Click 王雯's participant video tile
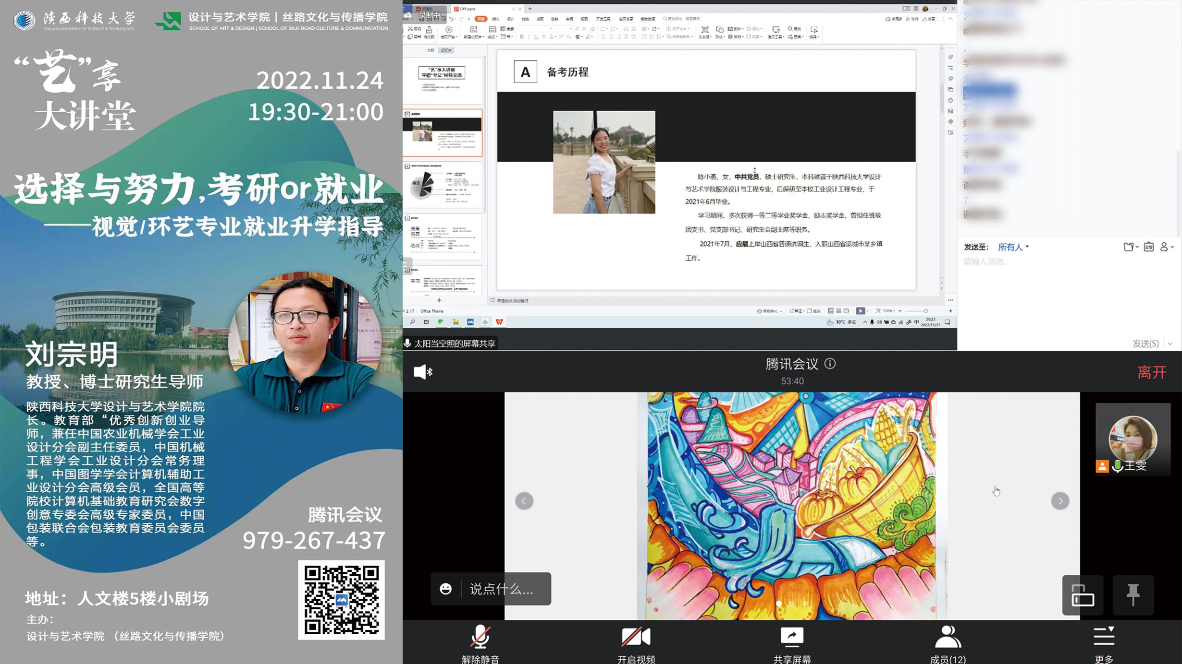This screenshot has width=1182, height=664. click(x=1133, y=439)
